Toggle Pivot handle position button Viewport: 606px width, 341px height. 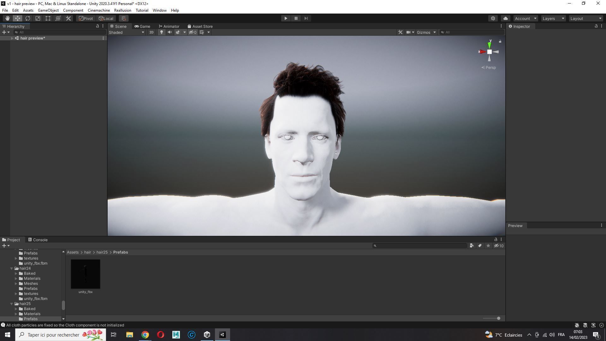point(86,18)
